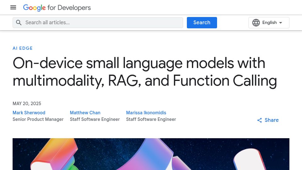Click the MAY 20, 2025 date
The height and width of the screenshot is (170, 302).
click(27, 104)
